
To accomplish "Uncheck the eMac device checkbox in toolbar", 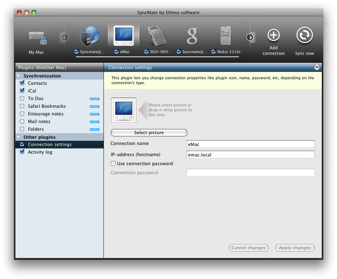I will pos(116,52).
